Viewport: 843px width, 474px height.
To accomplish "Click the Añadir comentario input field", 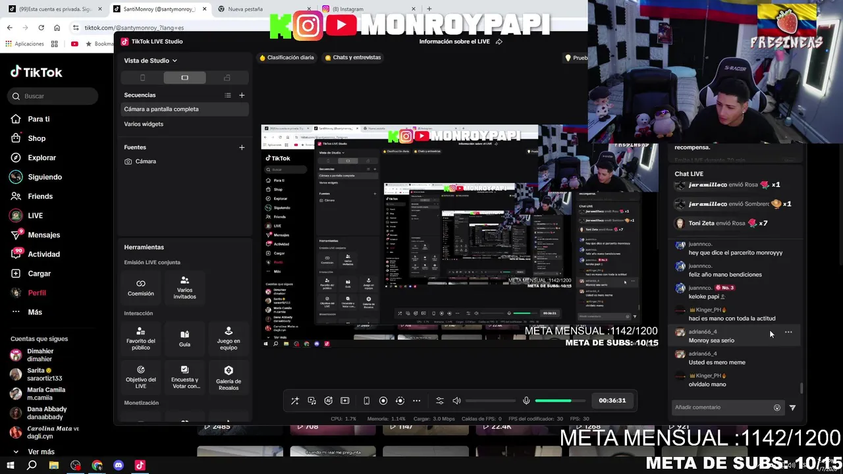I will click(722, 408).
